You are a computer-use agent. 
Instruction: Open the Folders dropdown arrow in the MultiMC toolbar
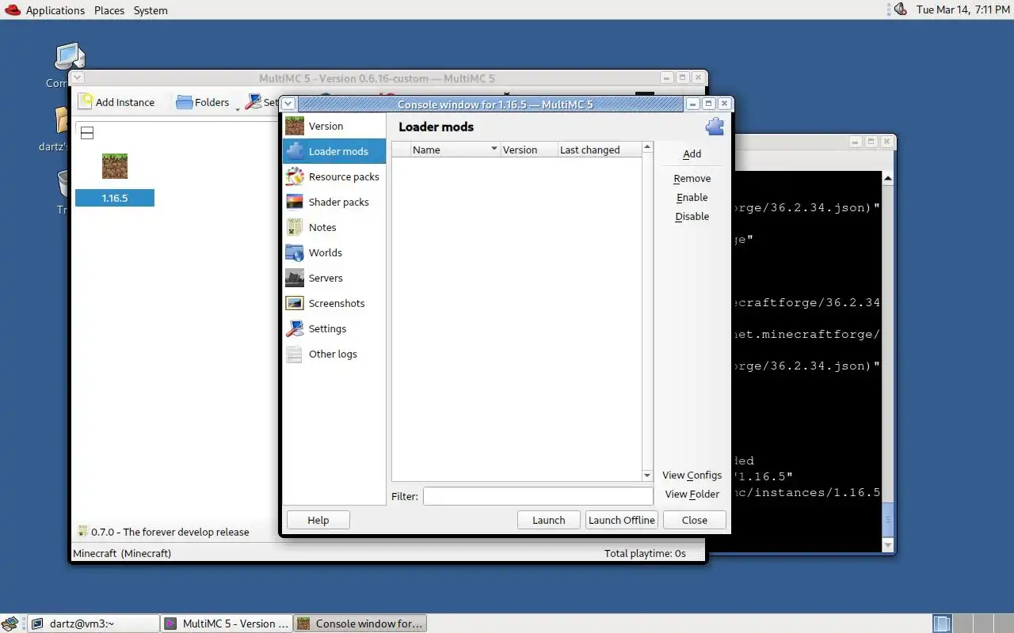[x=237, y=108]
